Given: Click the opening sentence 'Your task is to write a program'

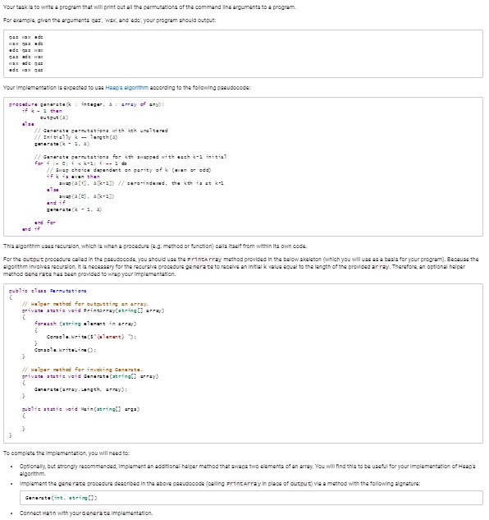Looking at the screenshot, I should [x=149, y=7].
